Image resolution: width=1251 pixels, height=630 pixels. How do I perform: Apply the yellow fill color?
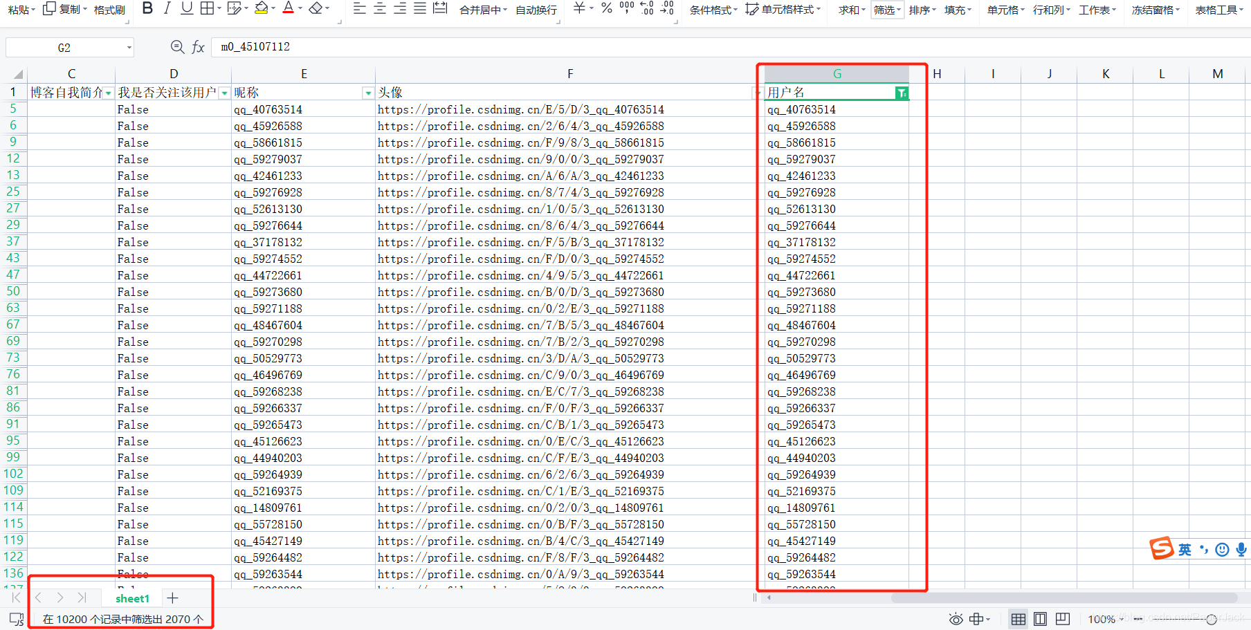pos(261,8)
